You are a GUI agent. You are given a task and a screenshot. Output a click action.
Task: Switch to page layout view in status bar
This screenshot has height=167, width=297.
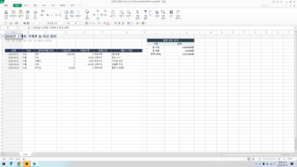(253, 159)
